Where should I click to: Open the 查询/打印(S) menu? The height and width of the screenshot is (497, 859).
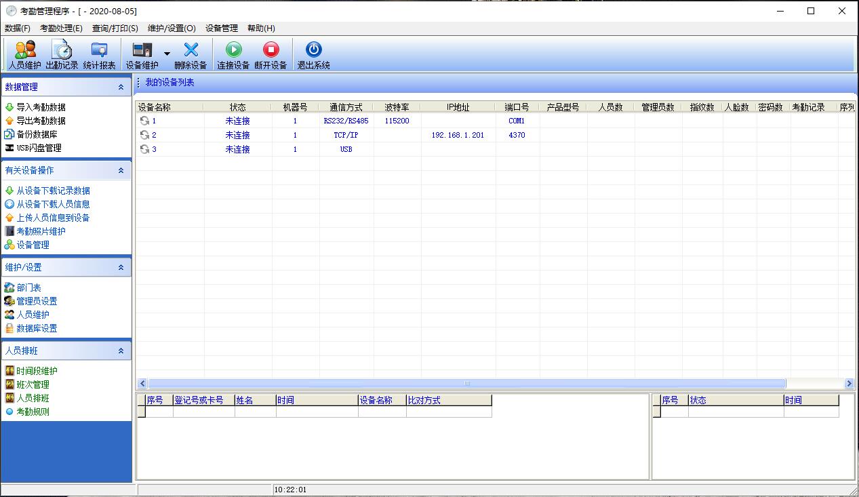click(x=115, y=28)
